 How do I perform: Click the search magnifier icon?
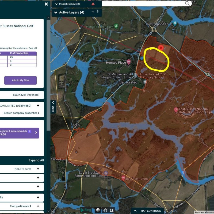[187, 3]
